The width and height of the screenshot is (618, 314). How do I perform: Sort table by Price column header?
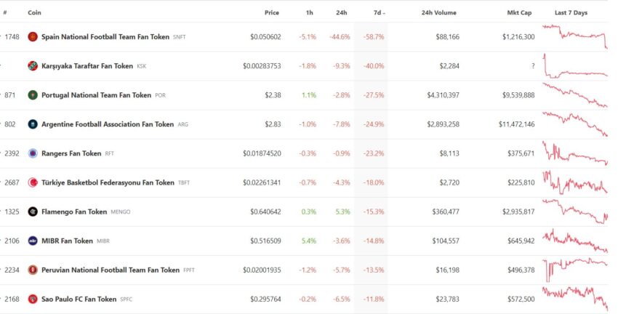[272, 12]
